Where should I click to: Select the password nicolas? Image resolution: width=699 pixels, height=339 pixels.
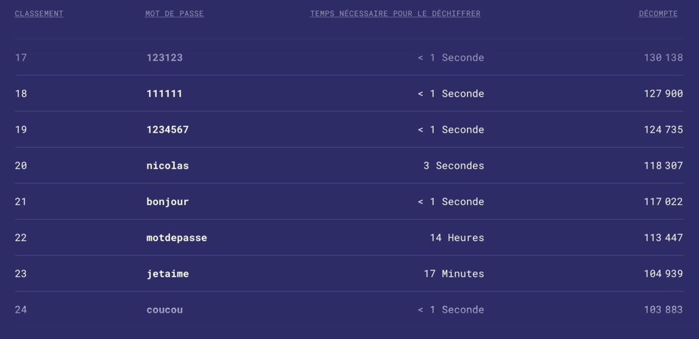pos(168,166)
